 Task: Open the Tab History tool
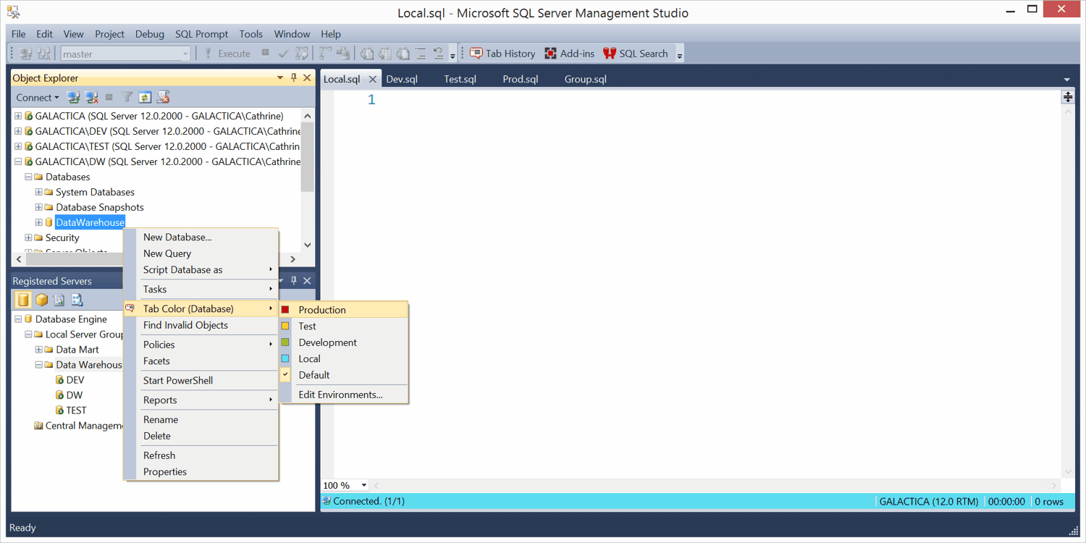pos(502,54)
